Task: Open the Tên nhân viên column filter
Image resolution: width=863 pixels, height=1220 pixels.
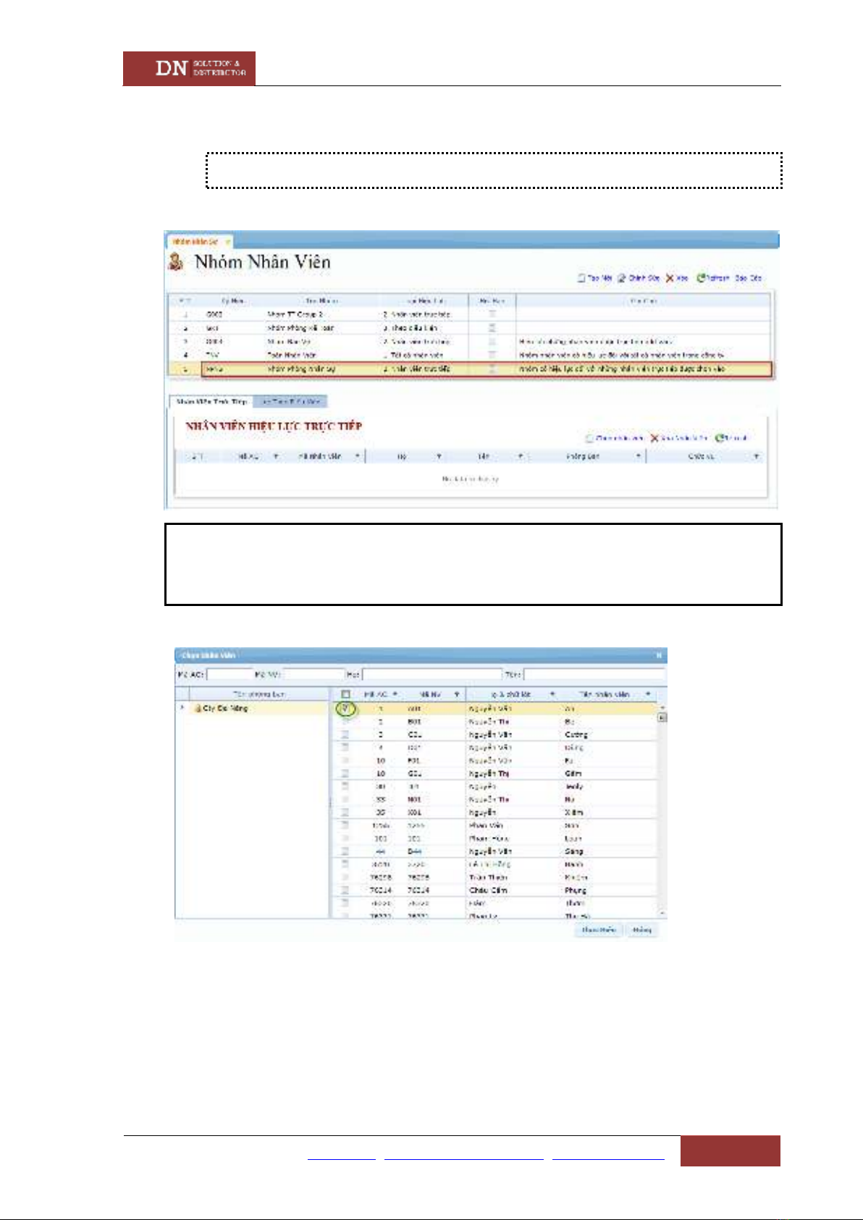Action: (x=648, y=694)
